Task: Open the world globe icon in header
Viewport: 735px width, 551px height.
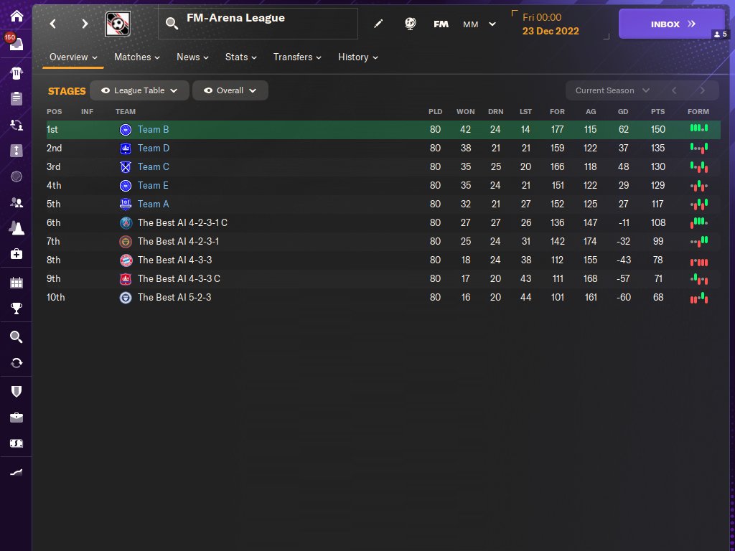Action: tap(410, 24)
